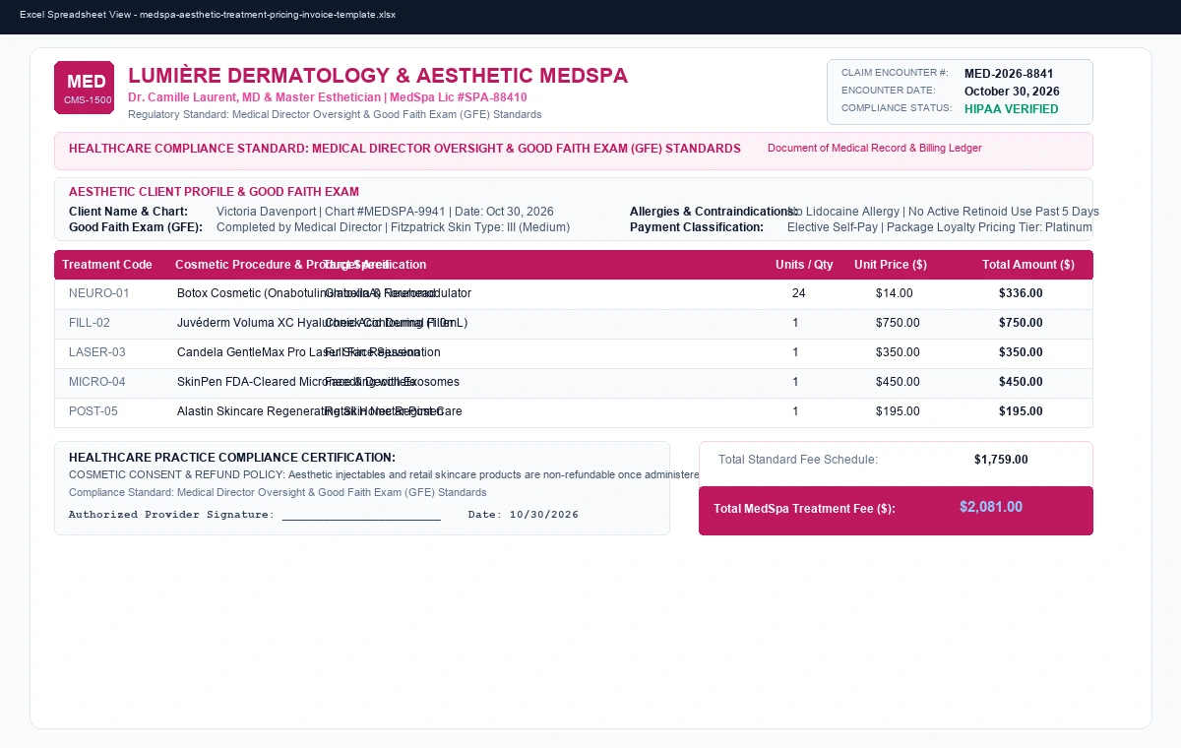The height and width of the screenshot is (748, 1181).
Task: Select the Elective Self-Pay payment classification value
Action: [940, 227]
